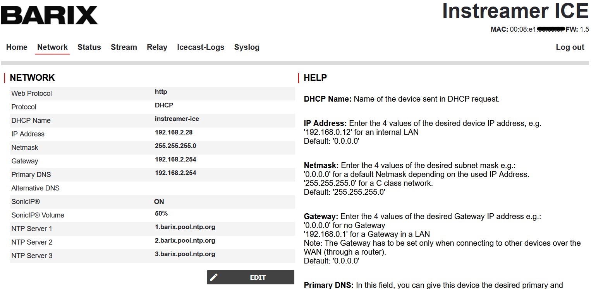View the Icecast-Logs page
This screenshot has height=289, width=591.
[200, 47]
